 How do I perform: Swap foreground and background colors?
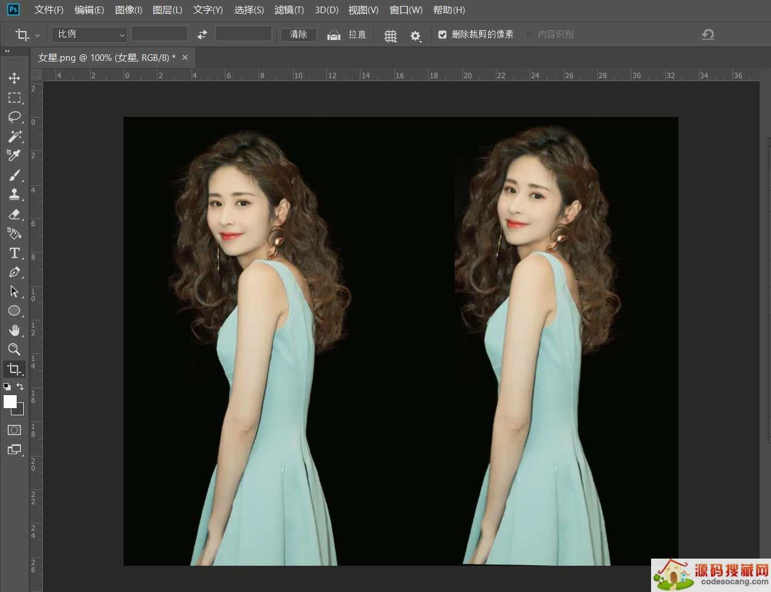pos(20,387)
